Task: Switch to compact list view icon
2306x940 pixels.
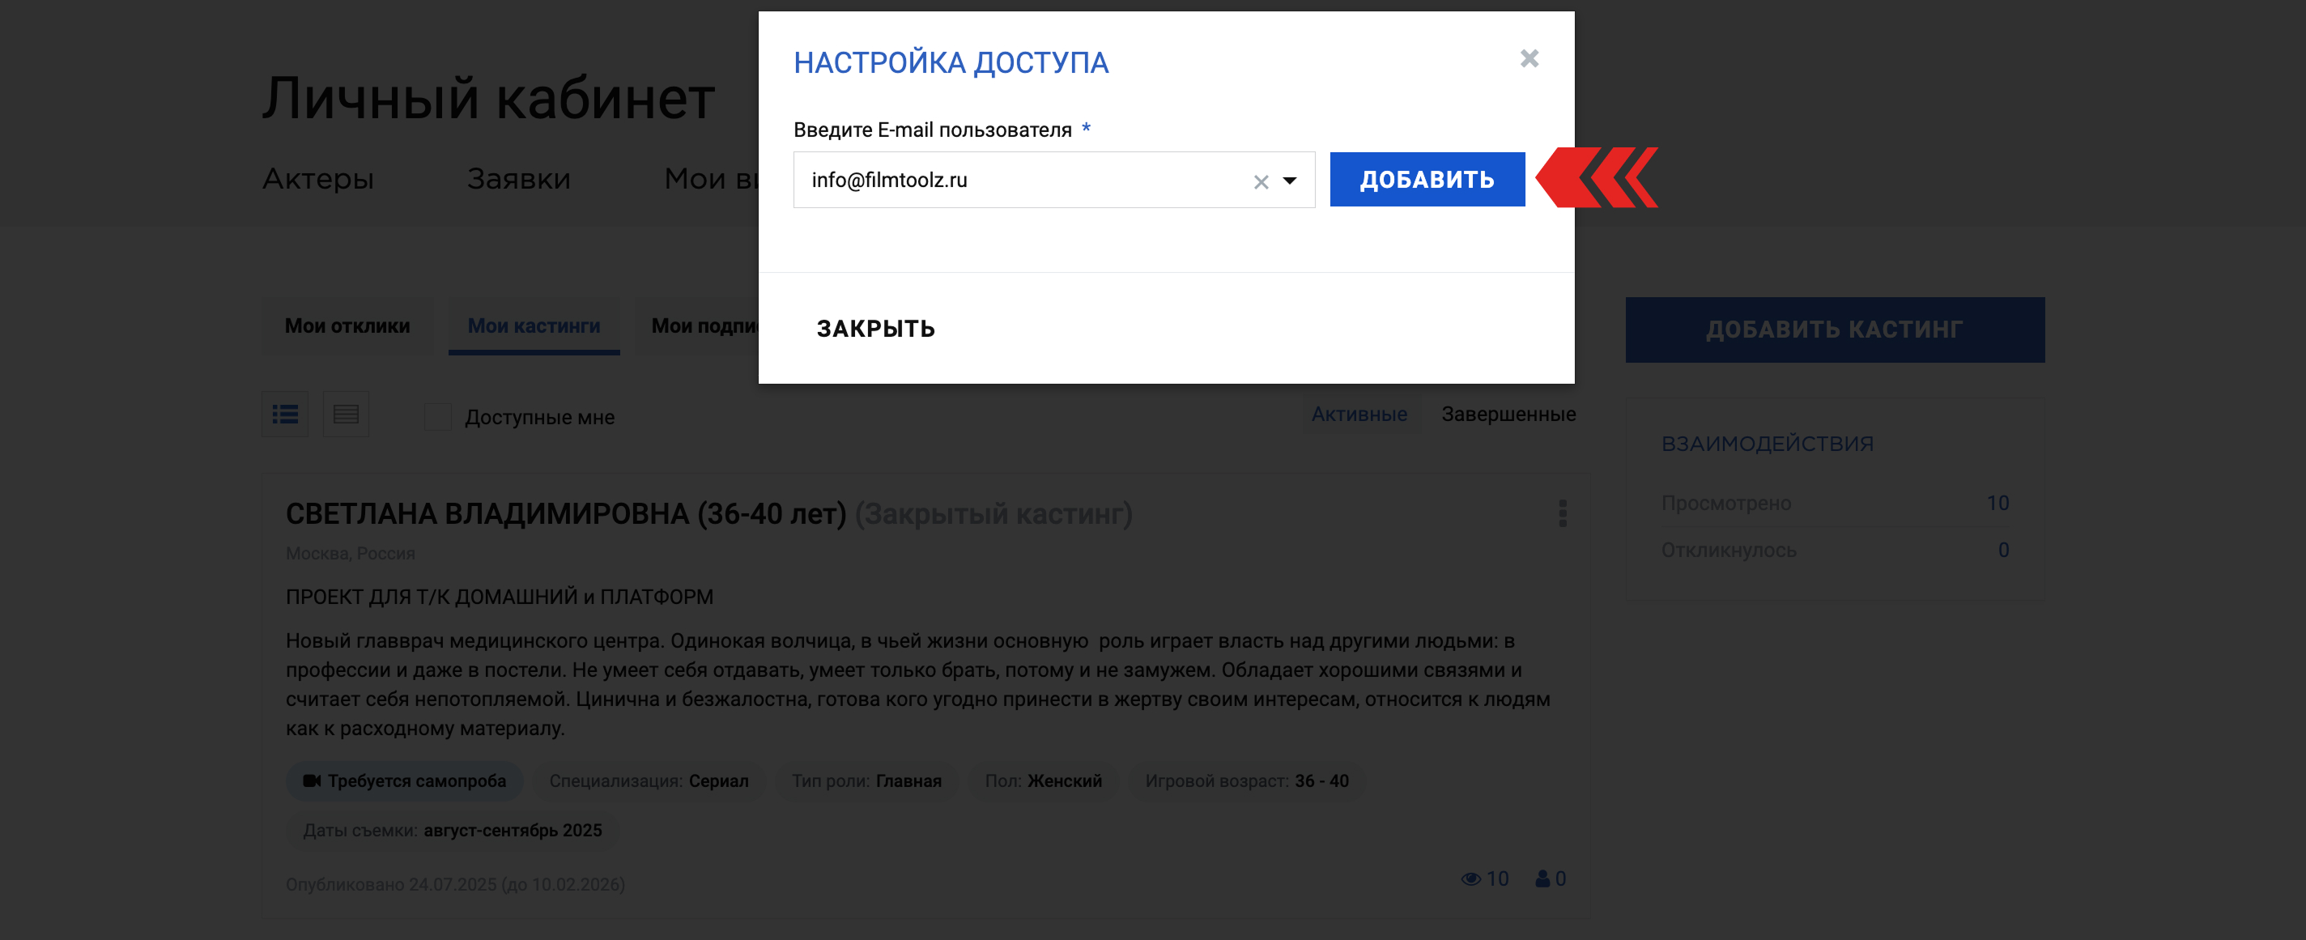Action: [346, 415]
